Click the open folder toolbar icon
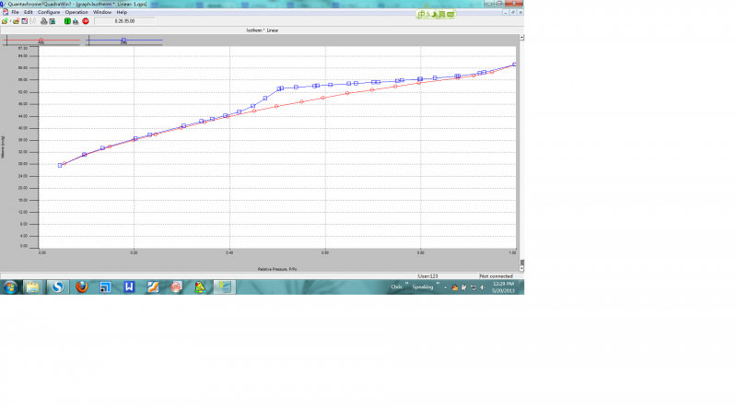Viewport: 737px width, 409px height. click(16, 21)
